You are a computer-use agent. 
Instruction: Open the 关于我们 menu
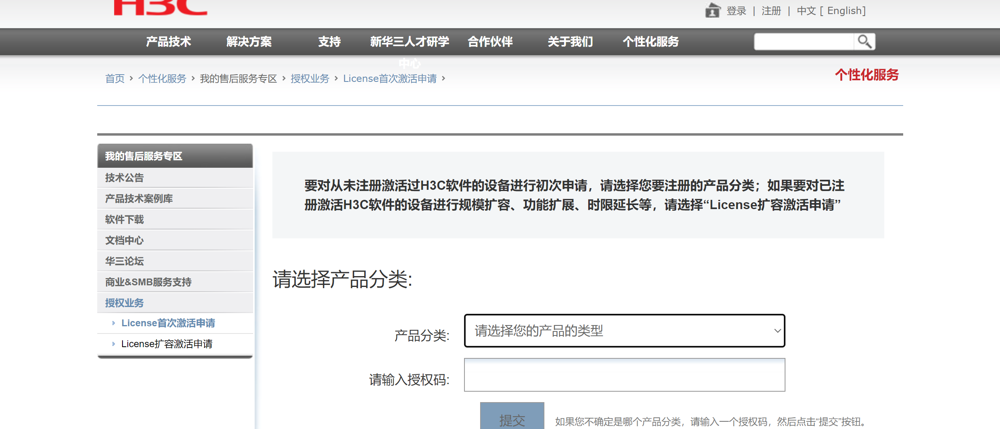point(570,41)
